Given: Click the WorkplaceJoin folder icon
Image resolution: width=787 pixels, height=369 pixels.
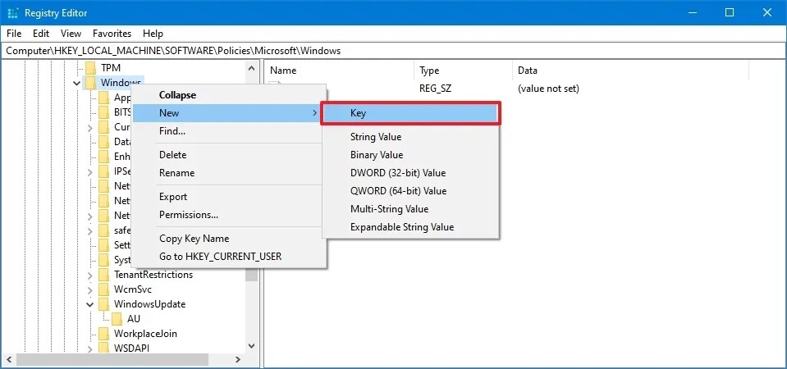Looking at the screenshot, I should coord(104,334).
